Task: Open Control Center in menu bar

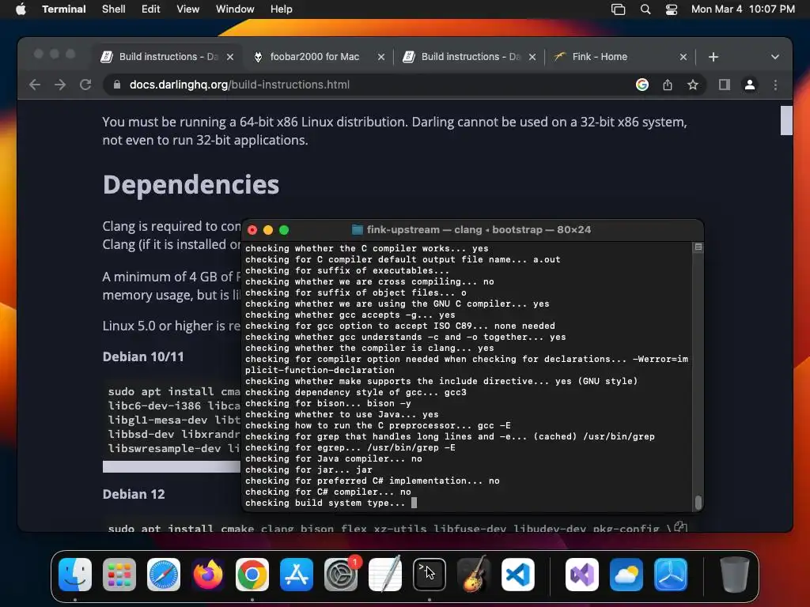Action: pyautogui.click(x=671, y=9)
